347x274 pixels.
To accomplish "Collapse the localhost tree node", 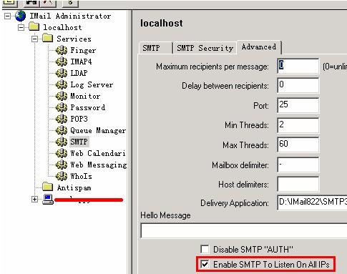I will (21, 27).
